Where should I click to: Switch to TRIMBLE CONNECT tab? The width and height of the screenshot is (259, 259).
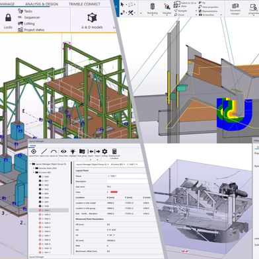pyautogui.click(x=85, y=4)
